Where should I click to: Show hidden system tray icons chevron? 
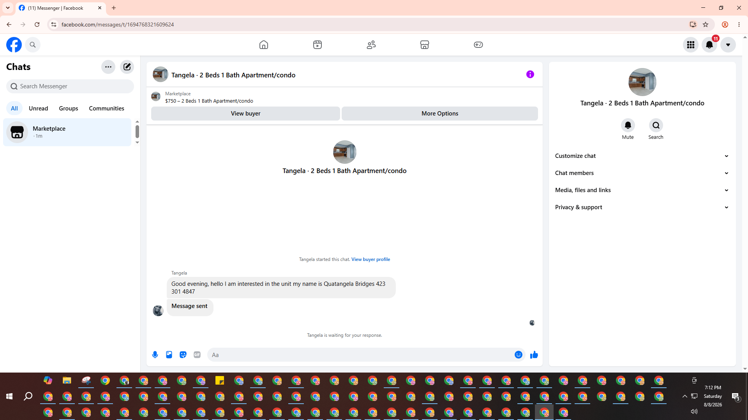[684, 396]
